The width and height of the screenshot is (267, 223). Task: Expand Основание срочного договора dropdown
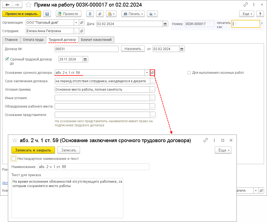coord(147,73)
